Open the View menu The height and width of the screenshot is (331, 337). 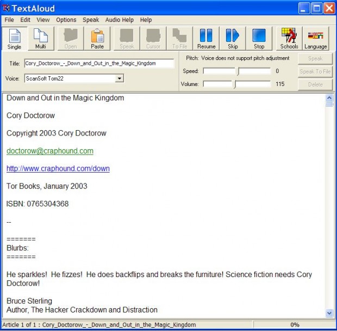tap(43, 20)
